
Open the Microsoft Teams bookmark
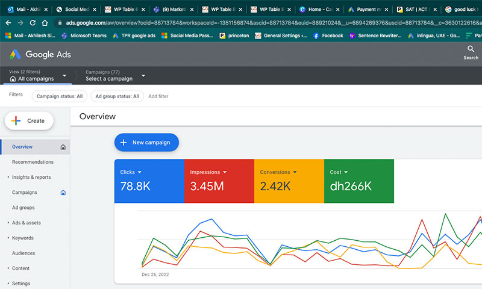click(x=84, y=36)
